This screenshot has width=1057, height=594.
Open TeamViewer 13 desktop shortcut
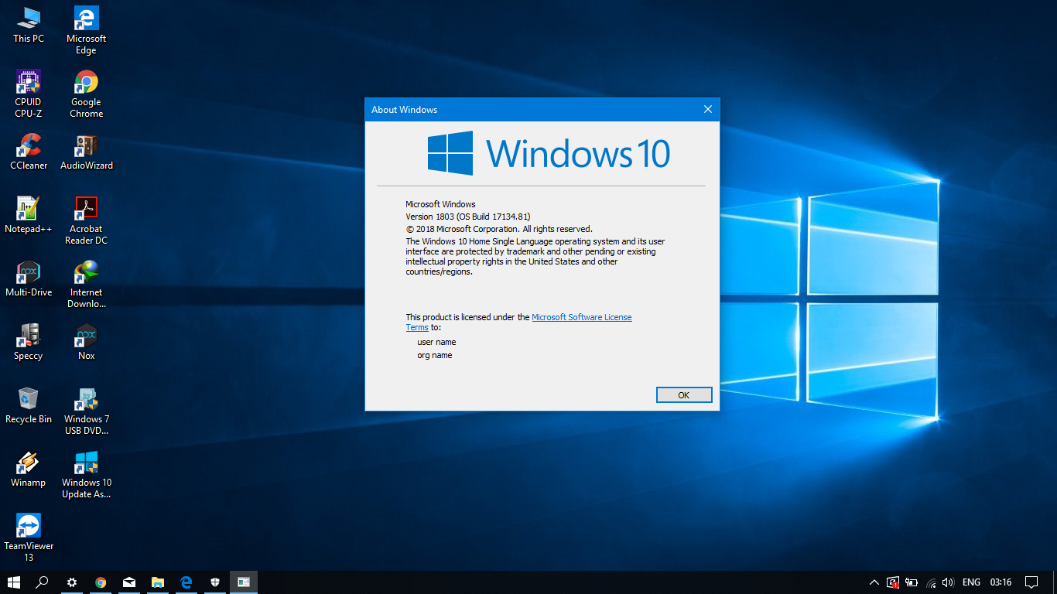29,538
